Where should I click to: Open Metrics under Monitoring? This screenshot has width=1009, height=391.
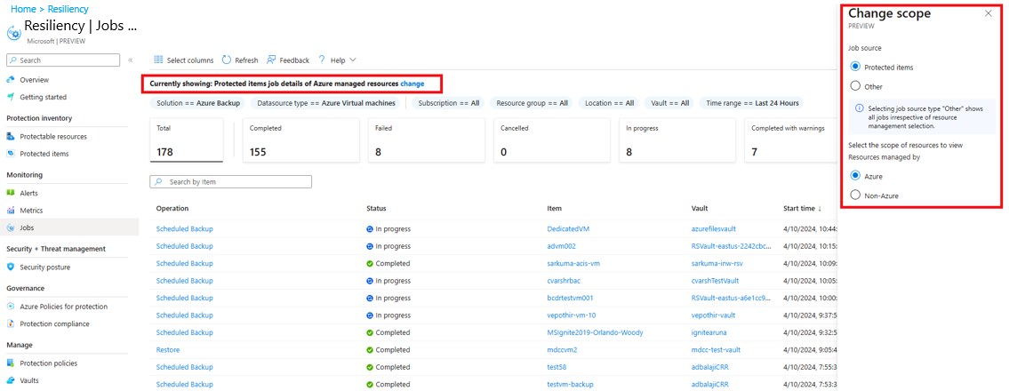coord(31,211)
